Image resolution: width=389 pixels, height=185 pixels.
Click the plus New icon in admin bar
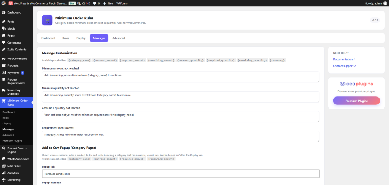point(105,3)
